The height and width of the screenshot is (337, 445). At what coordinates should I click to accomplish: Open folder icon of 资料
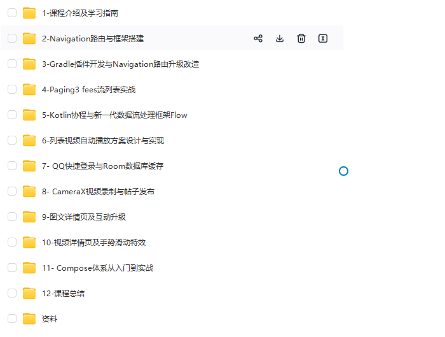click(29, 319)
